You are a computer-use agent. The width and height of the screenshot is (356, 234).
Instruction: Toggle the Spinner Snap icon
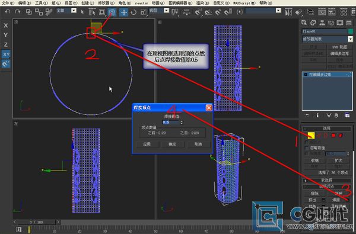click(x=228, y=12)
